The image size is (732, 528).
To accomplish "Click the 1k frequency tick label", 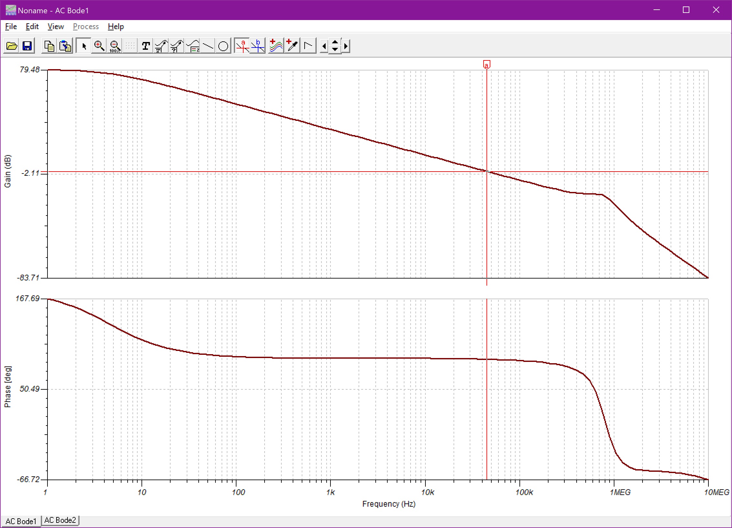I will click(x=330, y=492).
